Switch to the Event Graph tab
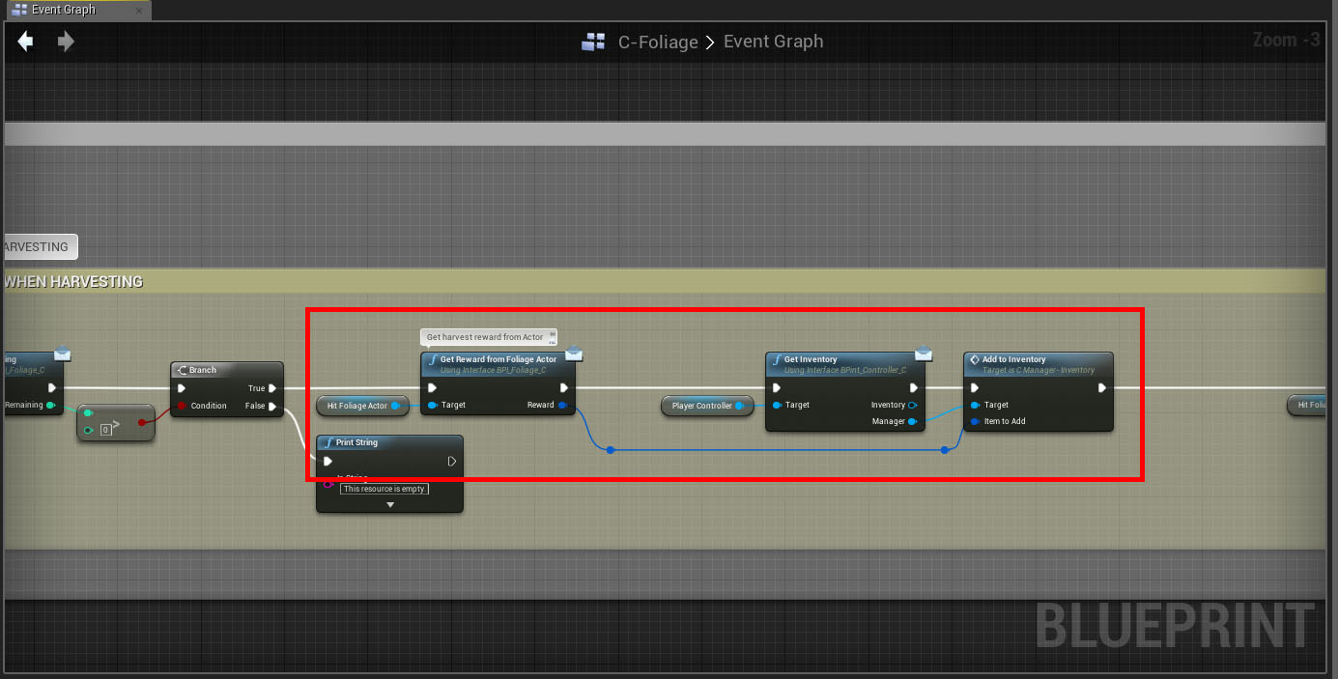Image resolution: width=1338 pixels, height=679 pixels. tap(63, 10)
